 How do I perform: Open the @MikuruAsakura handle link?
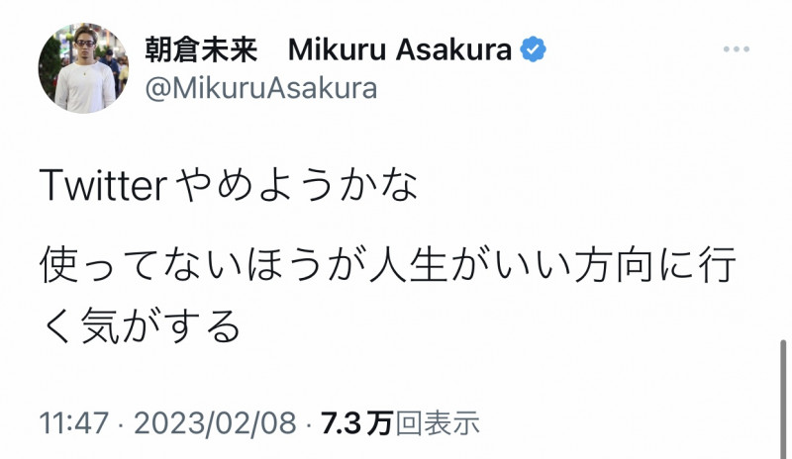coord(261,89)
